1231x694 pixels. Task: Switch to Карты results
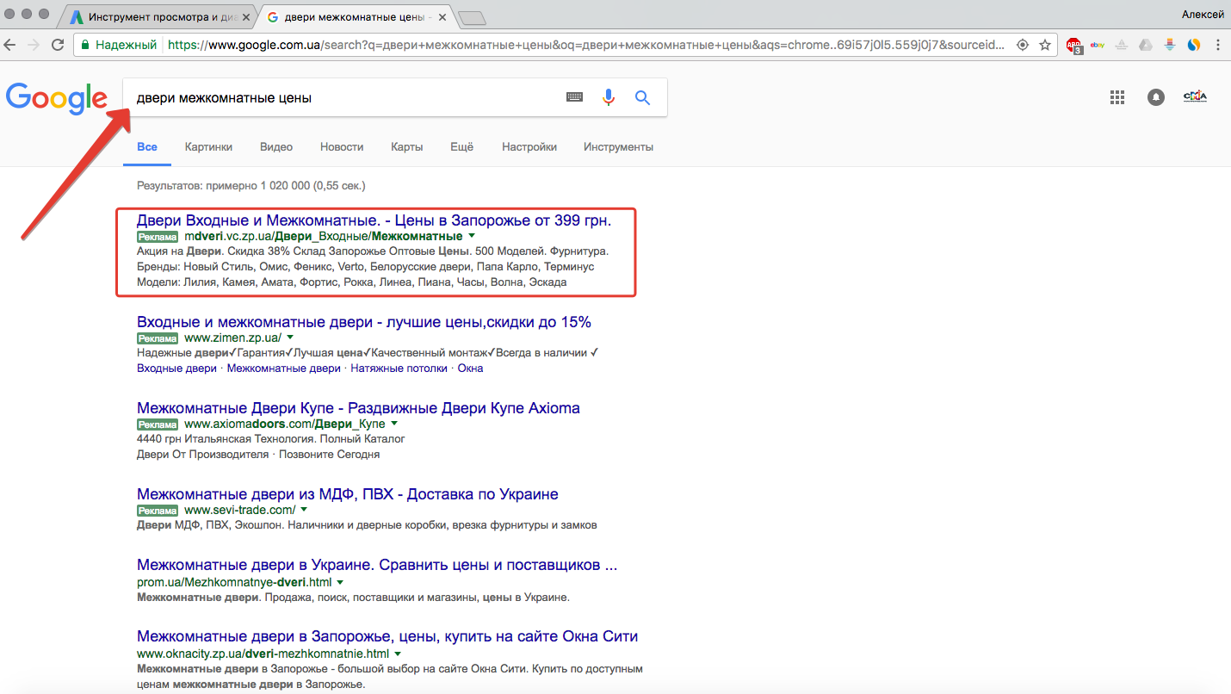pos(406,147)
